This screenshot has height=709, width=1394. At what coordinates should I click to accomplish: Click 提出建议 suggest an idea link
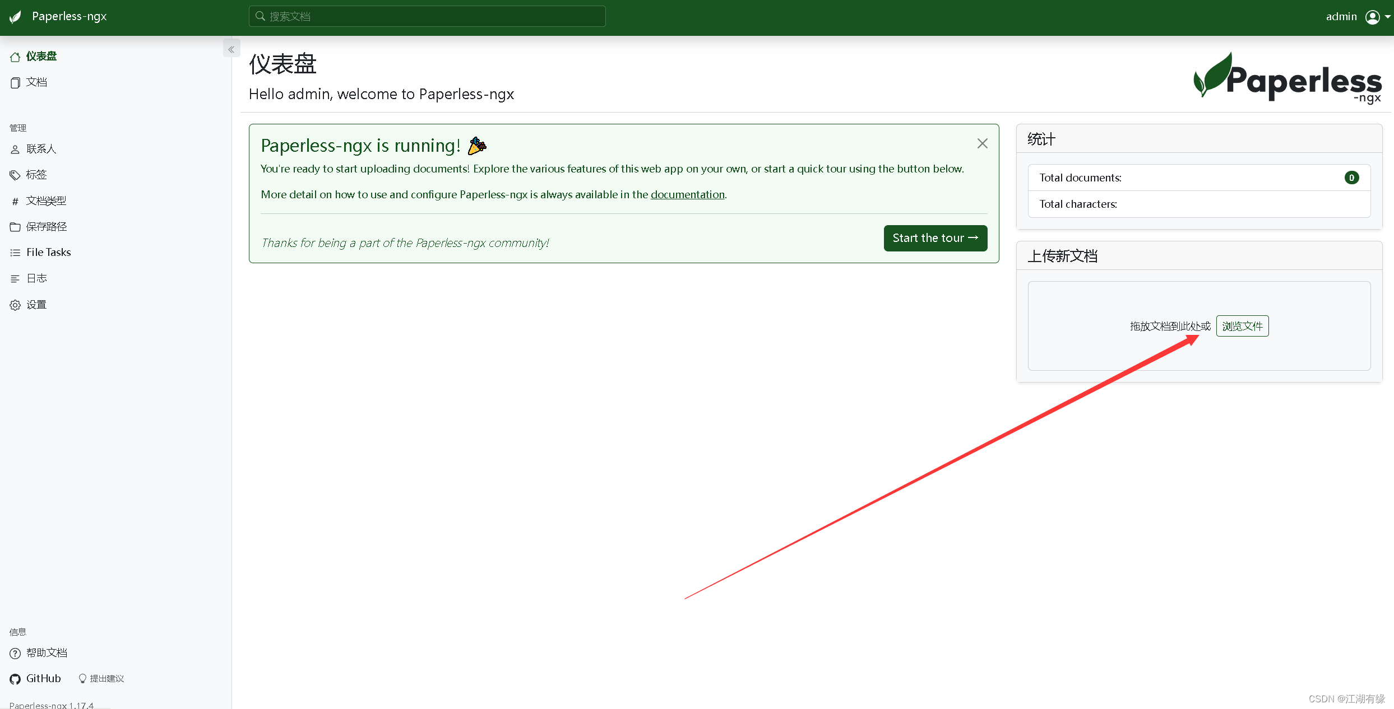pos(106,678)
